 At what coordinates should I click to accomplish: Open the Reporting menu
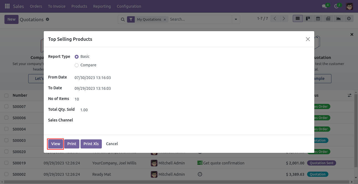coord(102,6)
